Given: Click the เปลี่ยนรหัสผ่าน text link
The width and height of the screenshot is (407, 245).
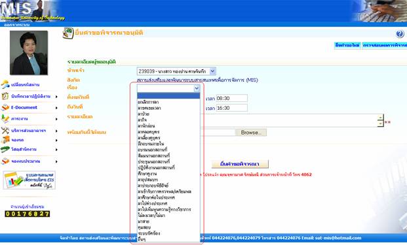Looking at the screenshot, I should tap(26, 84).
